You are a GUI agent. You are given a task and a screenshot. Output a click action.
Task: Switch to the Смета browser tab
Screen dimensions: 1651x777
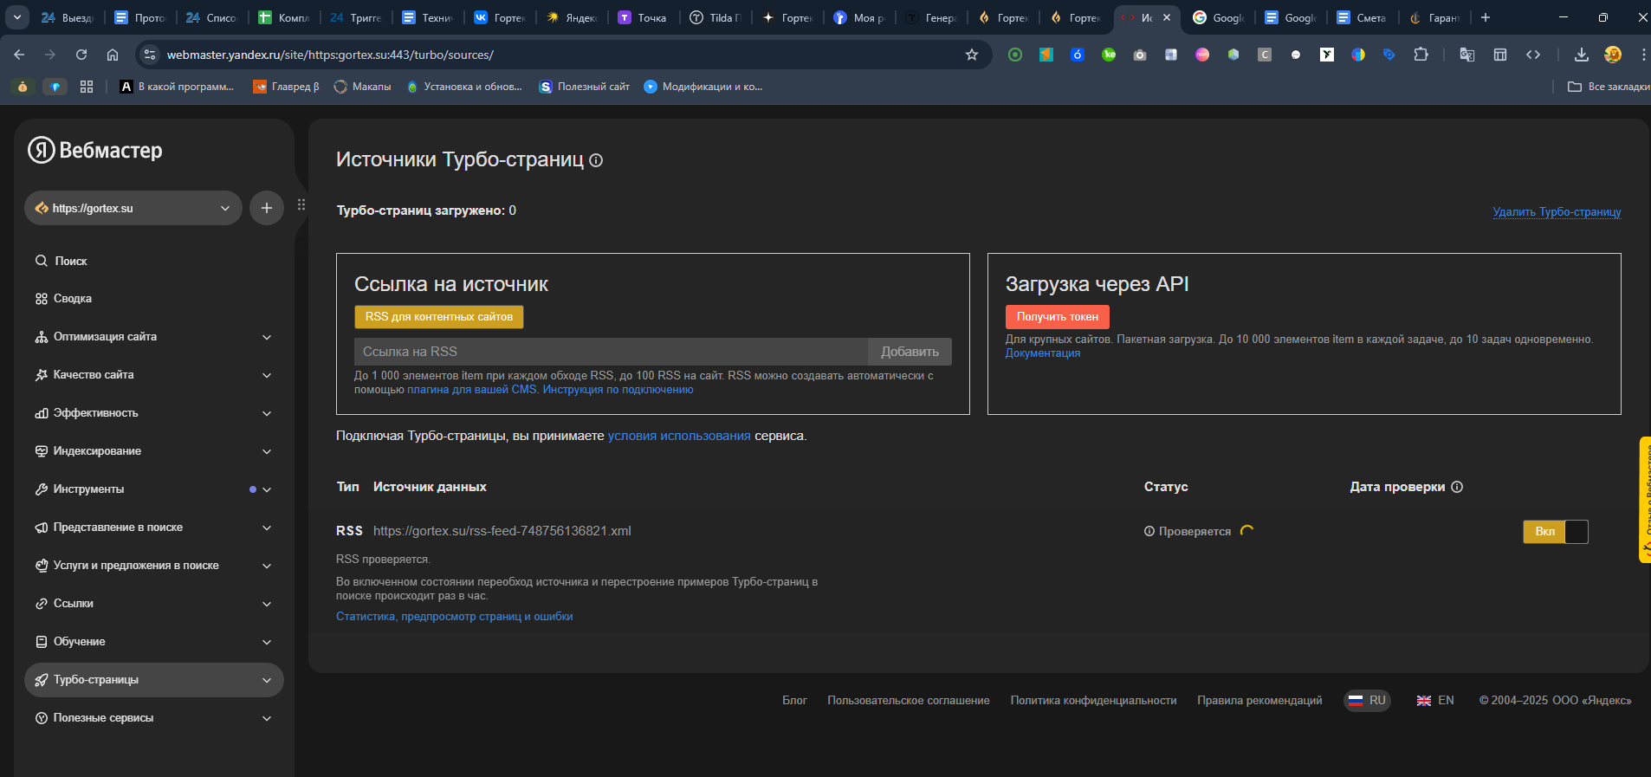[x=1362, y=17]
